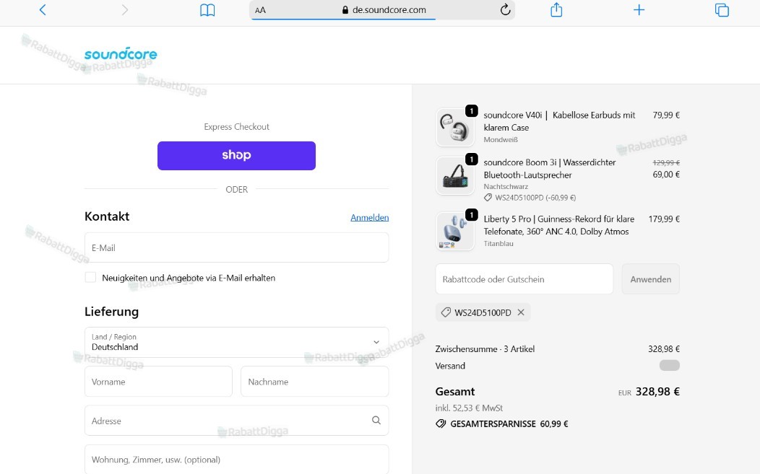Go back using Safari back arrow
The width and height of the screenshot is (760, 474).
pyautogui.click(x=43, y=9)
